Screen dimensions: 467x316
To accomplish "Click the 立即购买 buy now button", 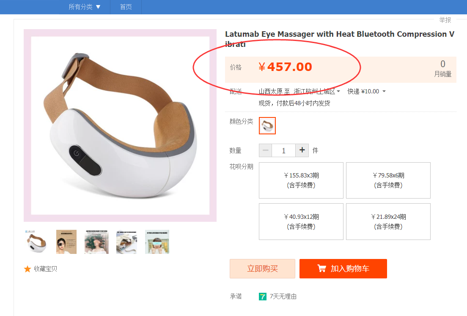I will 262,269.
